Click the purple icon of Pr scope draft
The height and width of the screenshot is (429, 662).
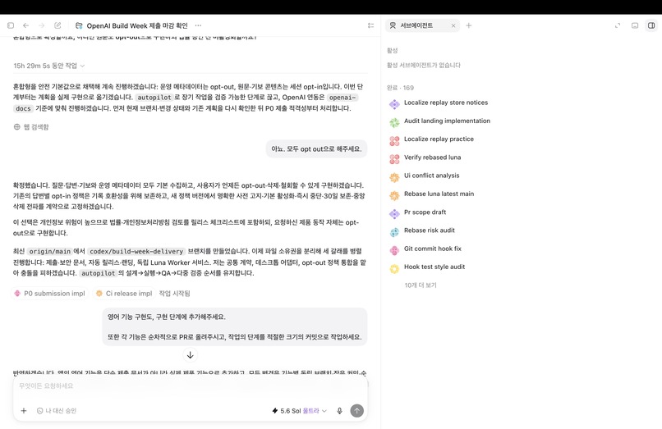point(394,214)
